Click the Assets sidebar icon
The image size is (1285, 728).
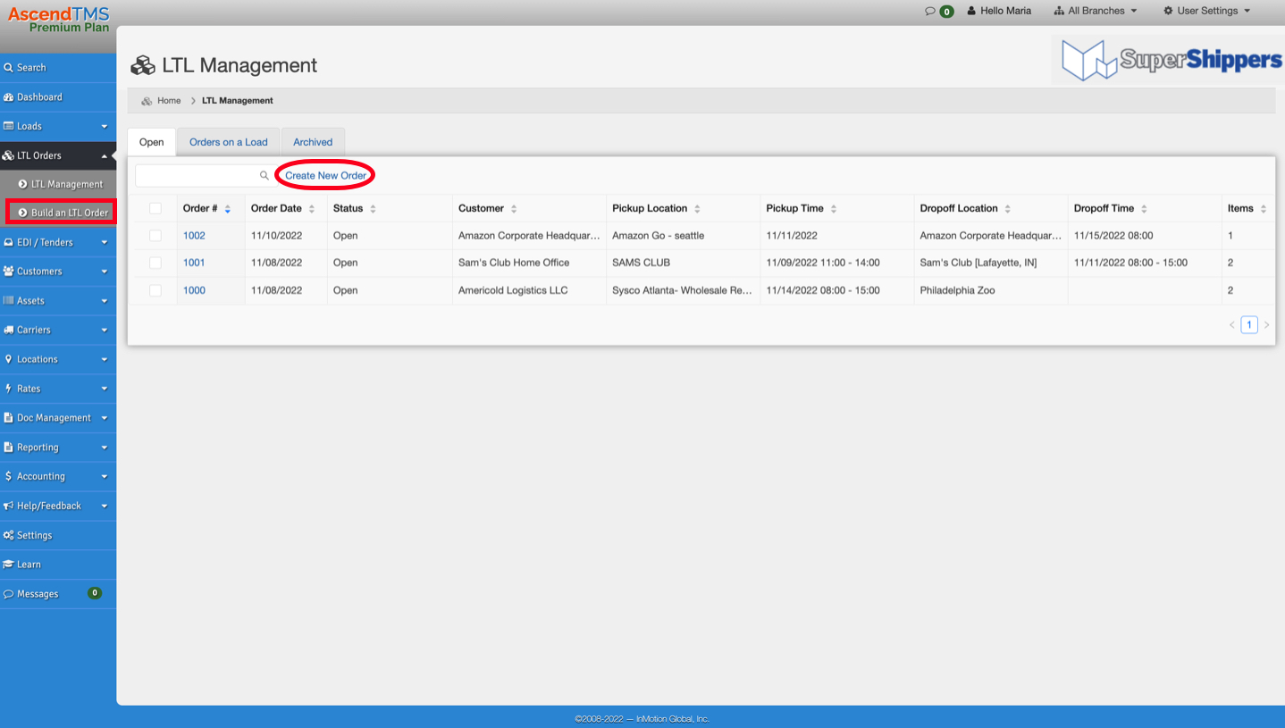(8, 301)
